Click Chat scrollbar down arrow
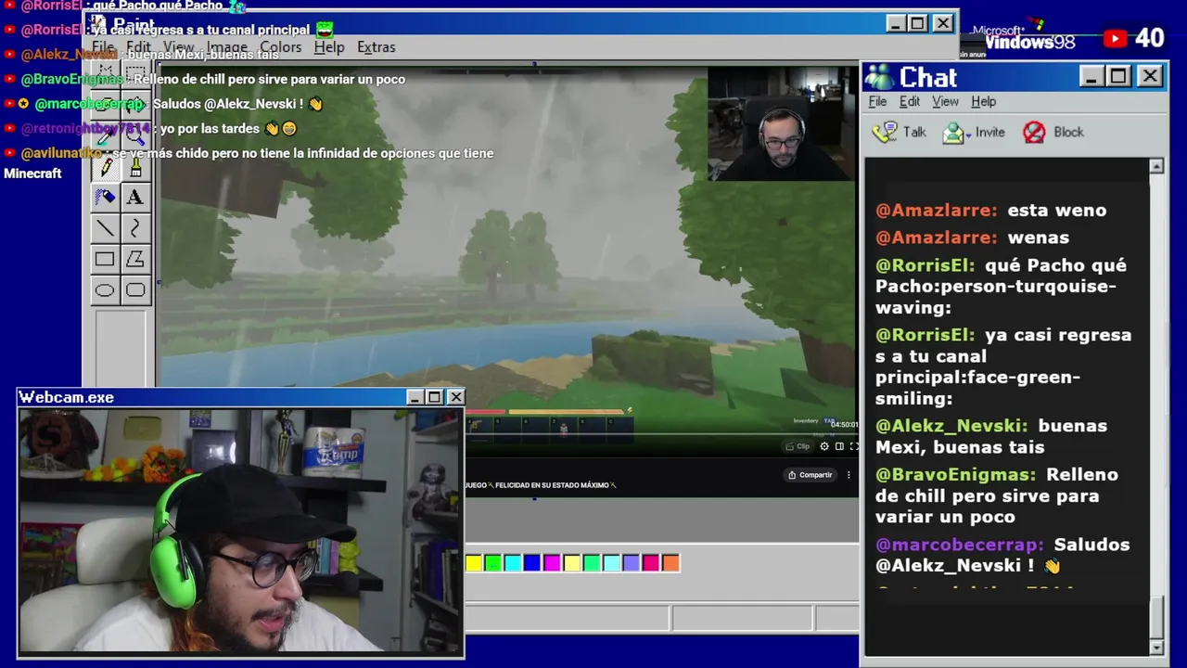Viewport: 1187px width, 668px height. (x=1156, y=647)
